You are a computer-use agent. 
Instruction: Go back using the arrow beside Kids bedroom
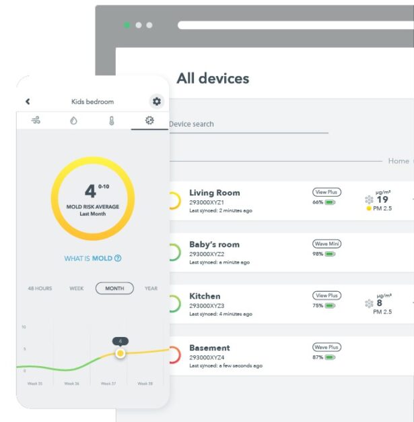pyautogui.click(x=28, y=102)
